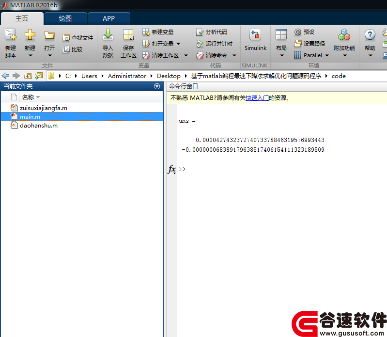Viewport: 387px width, 337px height.
Task: Click code in the folder path
Action: click(339, 76)
